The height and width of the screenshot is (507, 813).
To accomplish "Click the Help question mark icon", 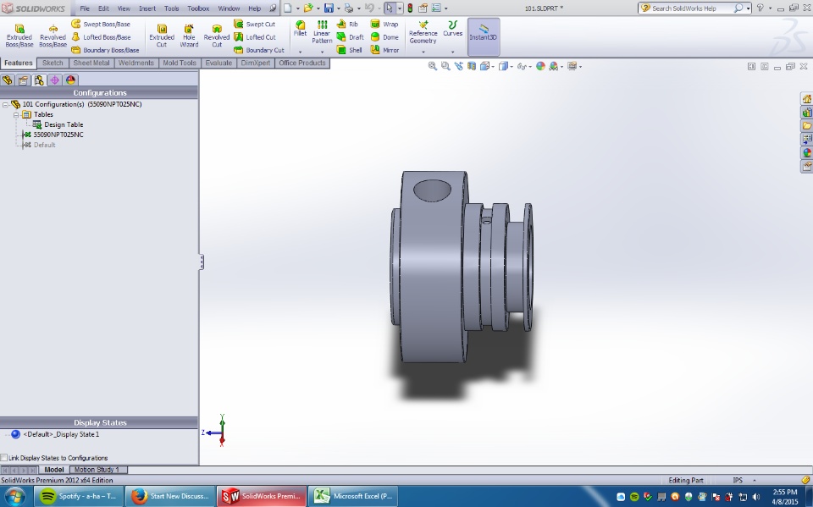I will pos(760,8).
